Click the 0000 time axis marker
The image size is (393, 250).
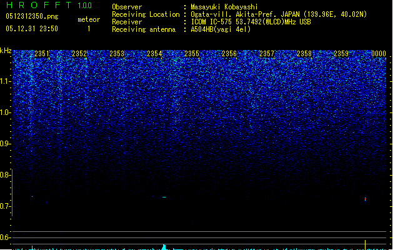pos(379,54)
